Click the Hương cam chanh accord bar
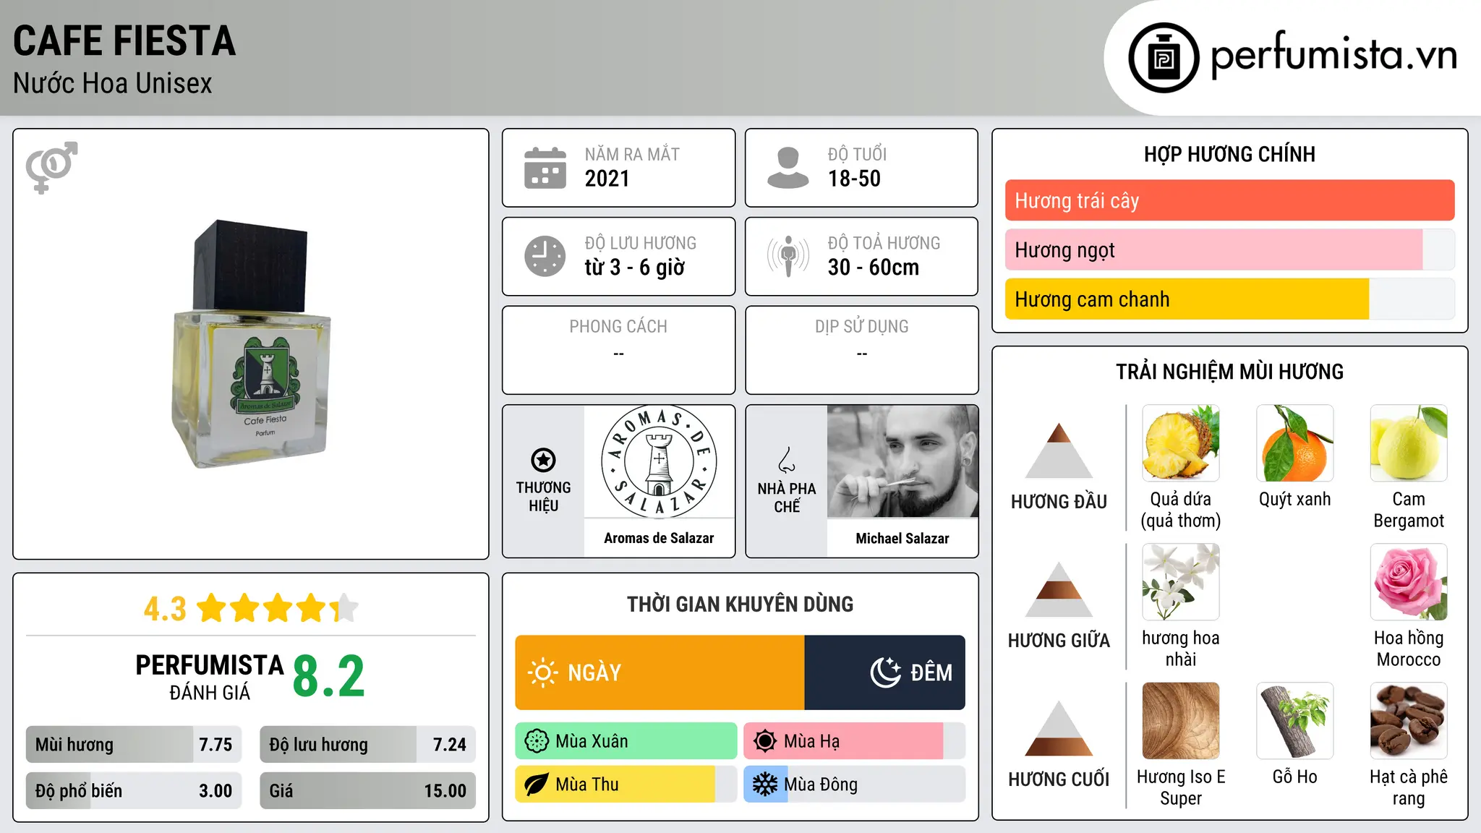This screenshot has height=833, width=1481. [1229, 299]
